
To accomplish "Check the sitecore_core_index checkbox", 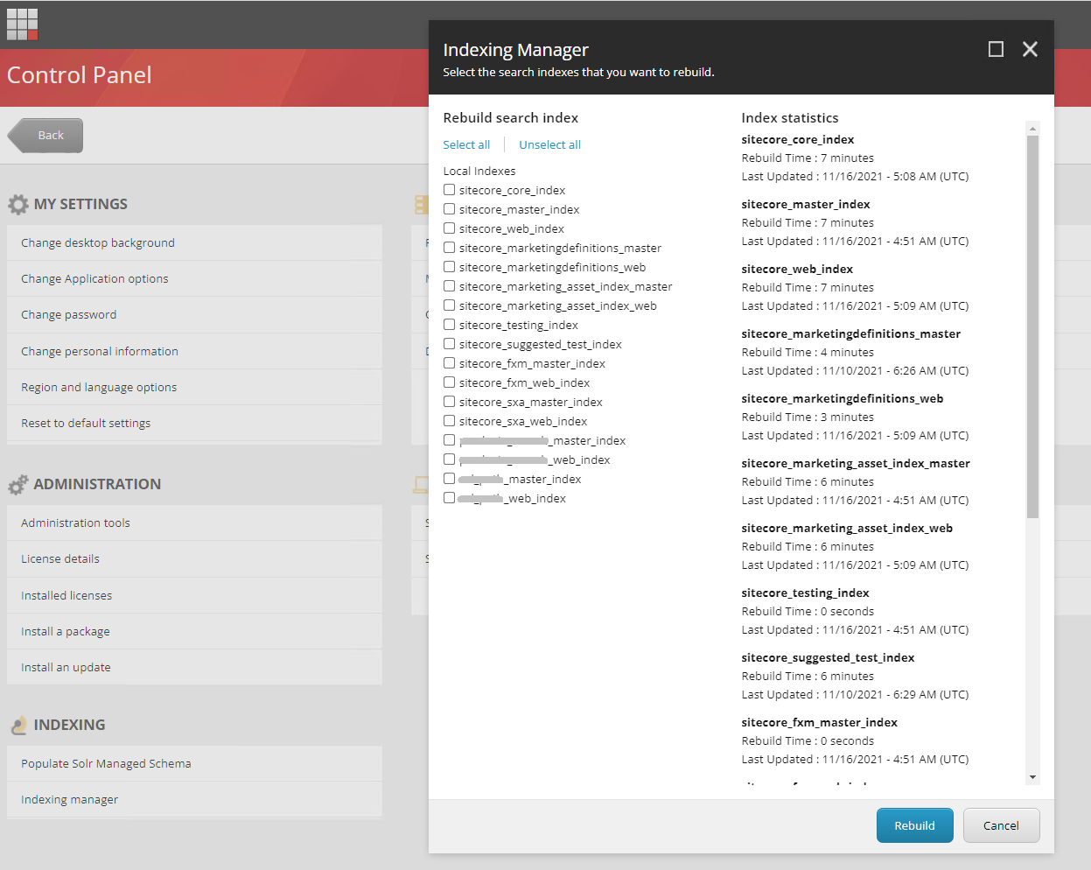I will 450,190.
